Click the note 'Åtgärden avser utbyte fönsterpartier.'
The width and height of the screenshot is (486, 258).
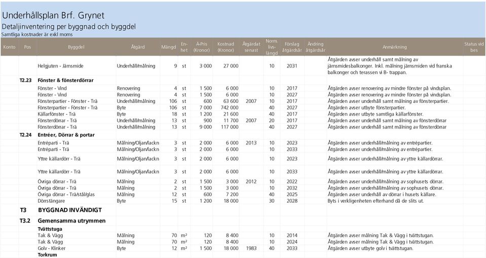[x=367, y=107]
